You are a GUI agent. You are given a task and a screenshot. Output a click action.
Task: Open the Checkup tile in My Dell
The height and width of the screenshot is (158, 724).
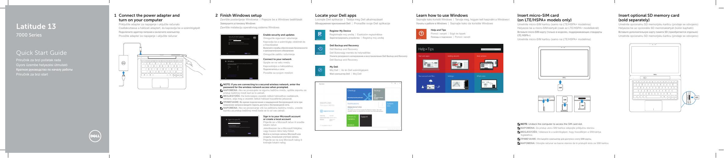[359, 94]
